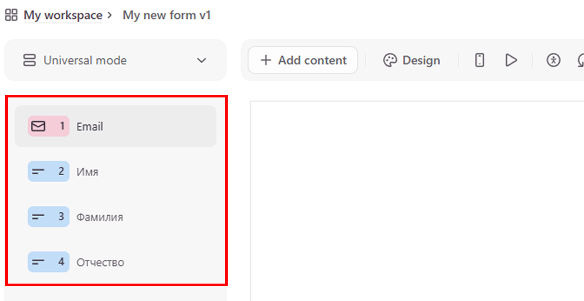Click the short text icon for Имя
The width and height of the screenshot is (584, 301).
[39, 172]
